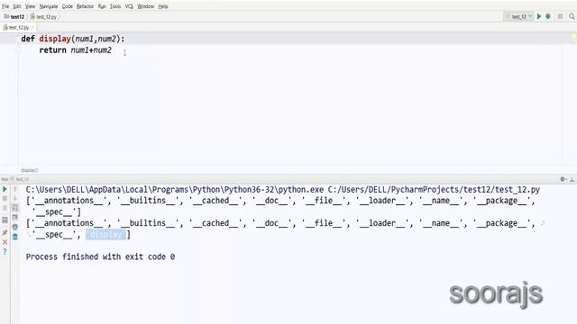Pause output in the Run panel
Image resolution: width=577 pixels, height=324 pixels.
coord(5,208)
